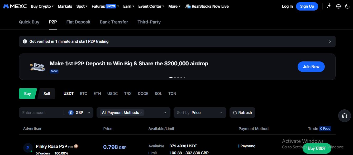Screen dimensions: 353x155
Task: Open the GBP currency dropdown
Action: click(79, 113)
